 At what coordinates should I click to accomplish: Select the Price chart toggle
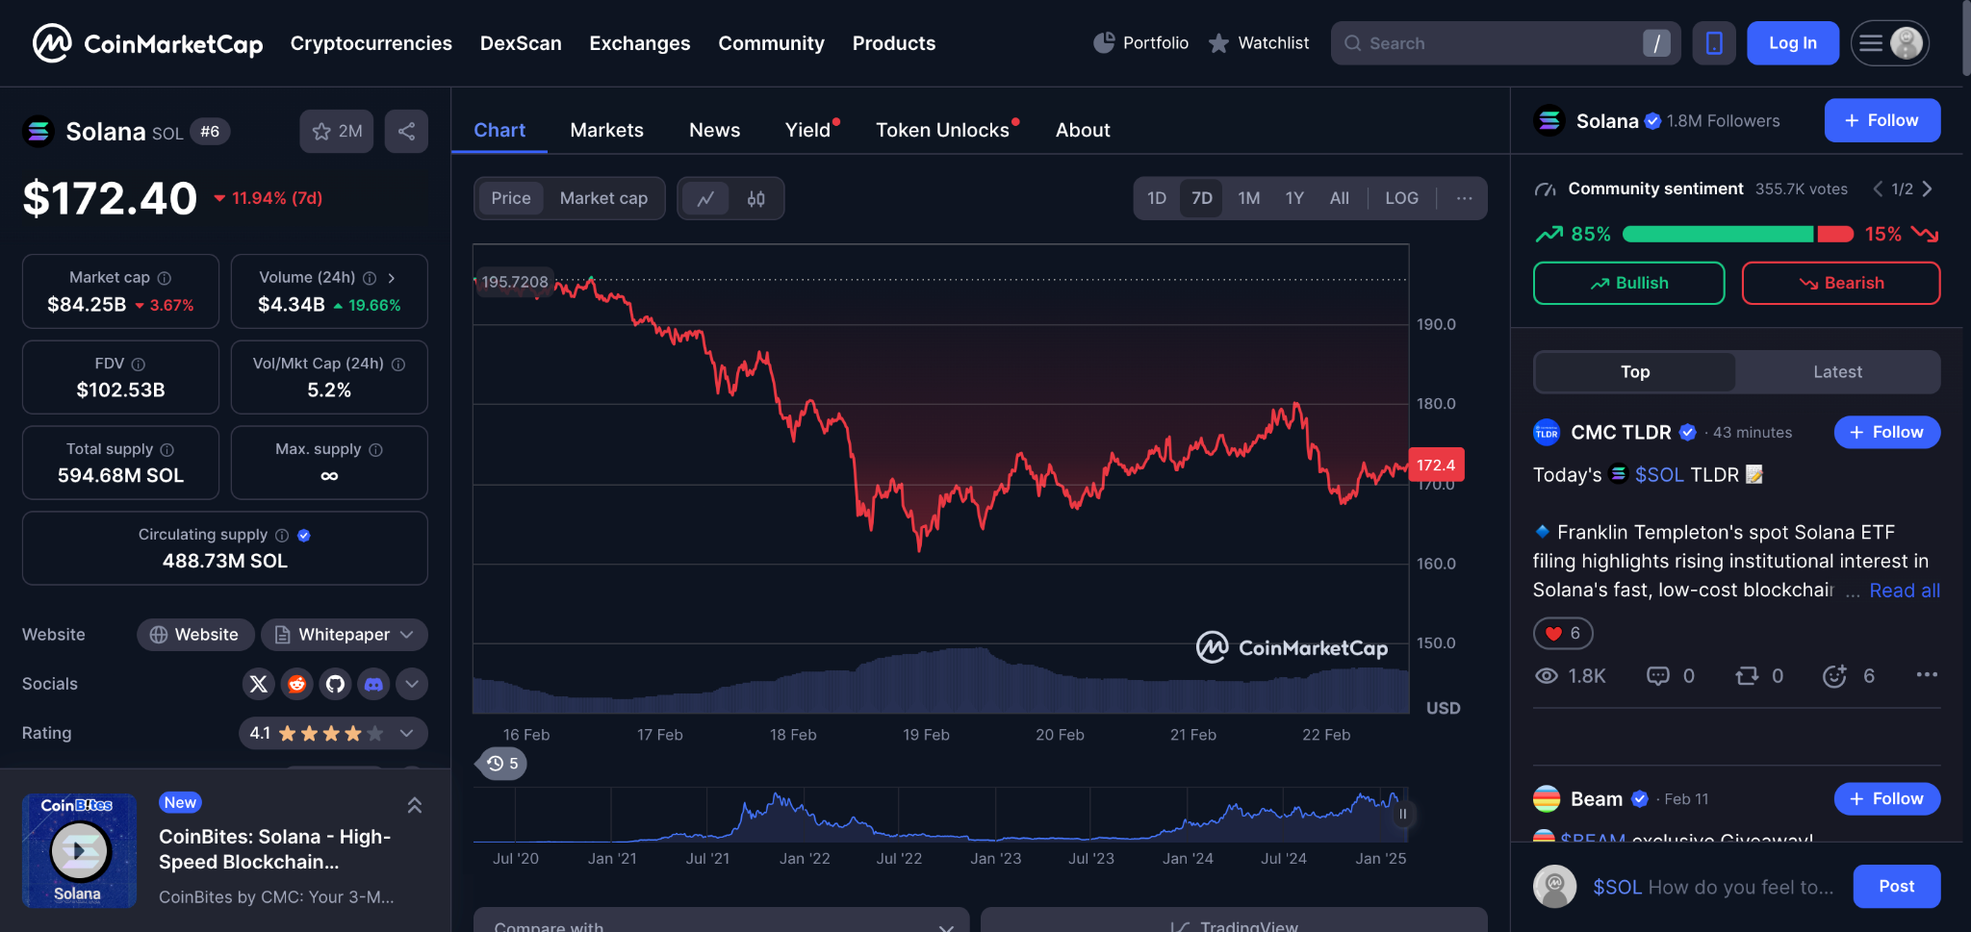pos(511,198)
